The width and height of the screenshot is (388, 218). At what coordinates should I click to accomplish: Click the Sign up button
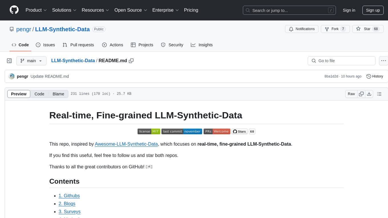tap(373, 10)
